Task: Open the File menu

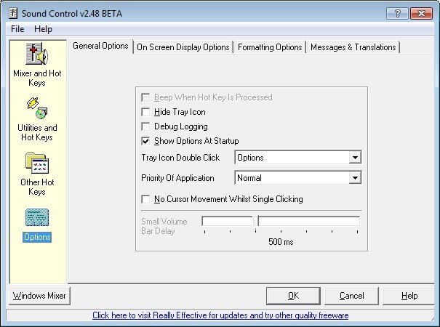Action: (x=17, y=29)
